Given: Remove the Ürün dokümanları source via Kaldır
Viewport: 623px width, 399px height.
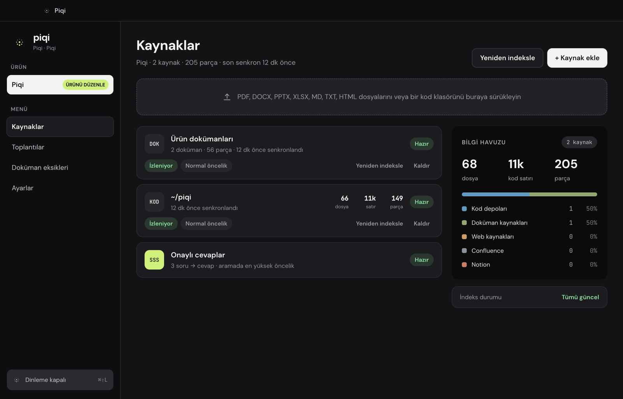Looking at the screenshot, I should click(422, 166).
